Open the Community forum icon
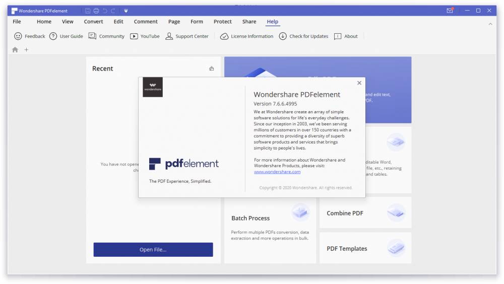The image size is (504, 284). pos(92,36)
